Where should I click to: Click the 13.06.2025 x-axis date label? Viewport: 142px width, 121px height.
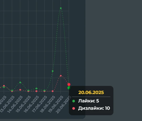[7, 104]
